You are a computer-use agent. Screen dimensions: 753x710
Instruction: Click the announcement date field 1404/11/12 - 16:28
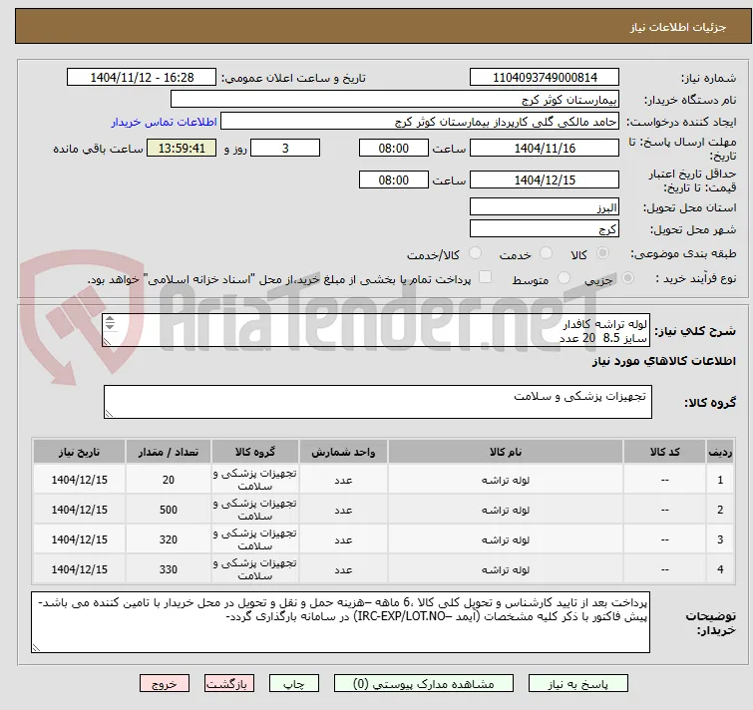tap(142, 78)
